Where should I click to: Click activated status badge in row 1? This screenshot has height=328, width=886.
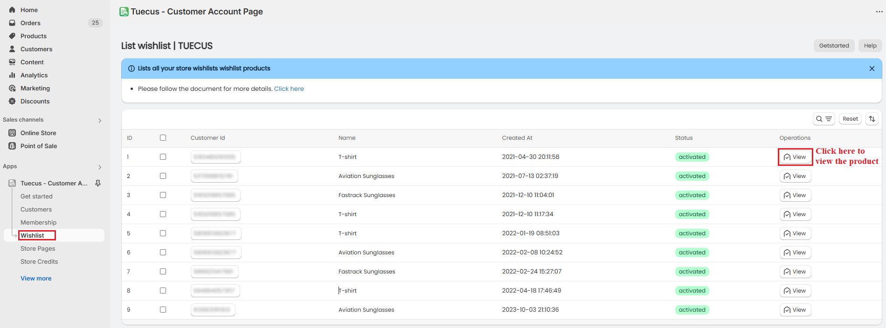pos(692,157)
